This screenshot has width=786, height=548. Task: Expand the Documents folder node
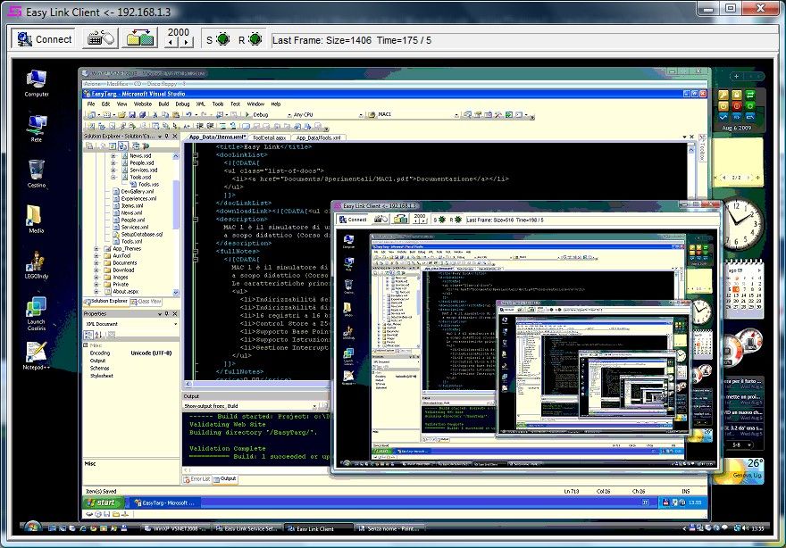[x=96, y=262]
